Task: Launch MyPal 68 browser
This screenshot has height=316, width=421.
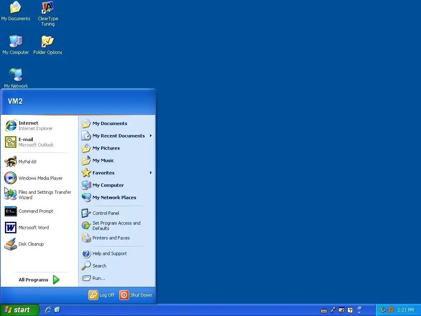Action: [x=39, y=161]
